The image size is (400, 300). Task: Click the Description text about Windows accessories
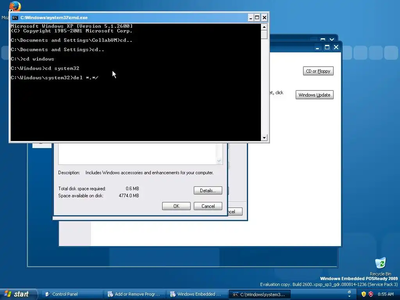point(150,173)
